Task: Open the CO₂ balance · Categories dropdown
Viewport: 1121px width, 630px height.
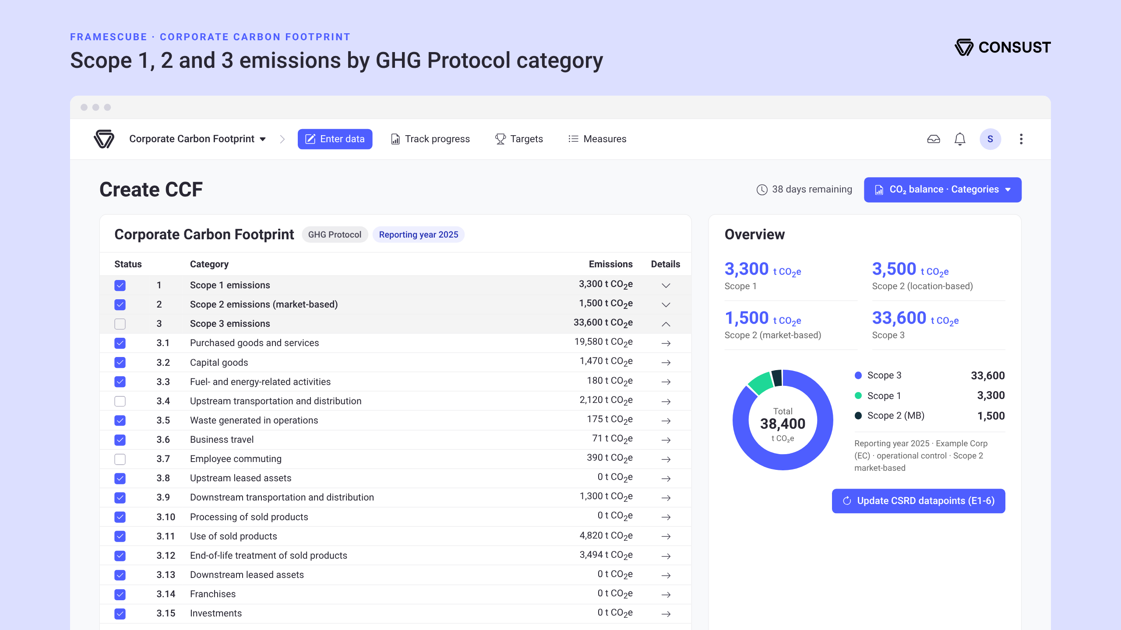Action: click(942, 190)
